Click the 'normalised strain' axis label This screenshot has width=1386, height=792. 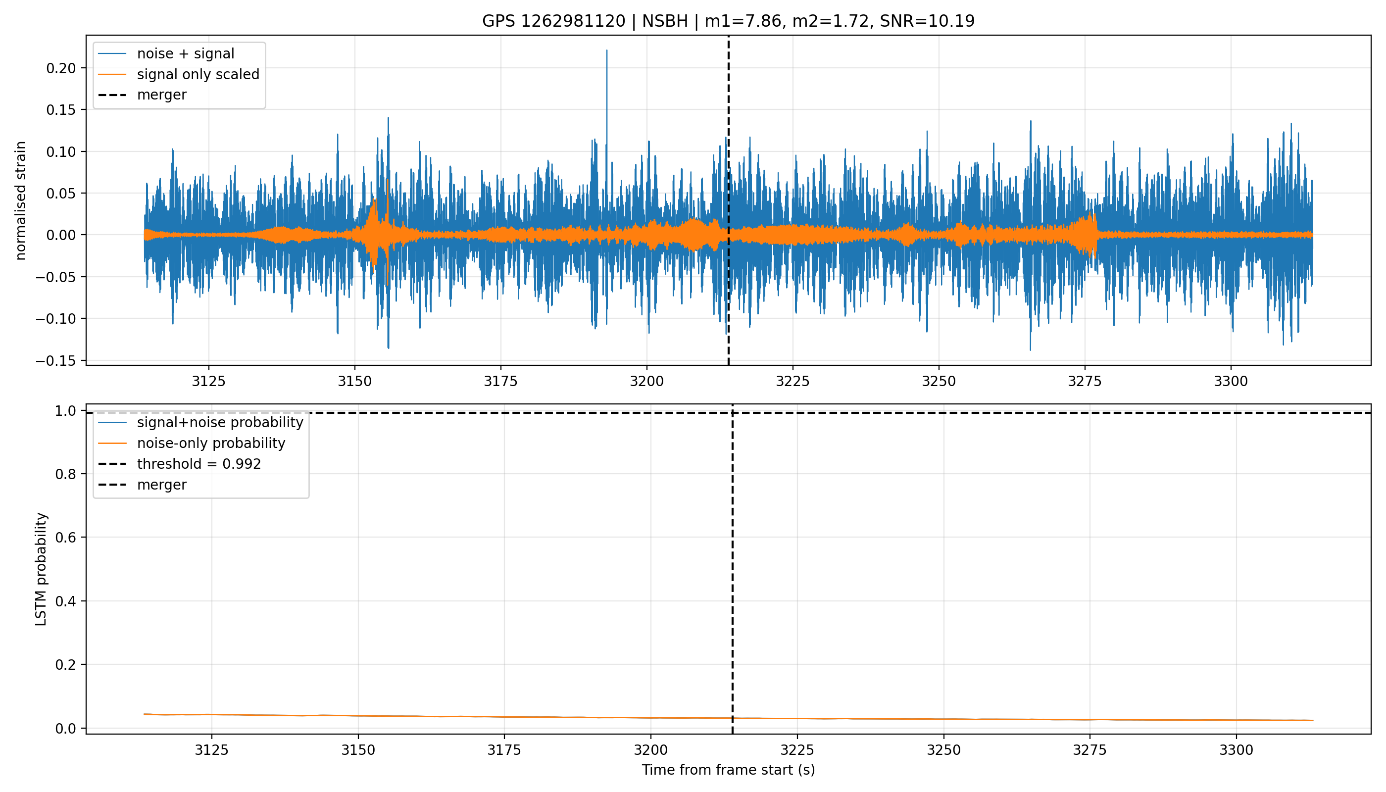pyautogui.click(x=20, y=200)
